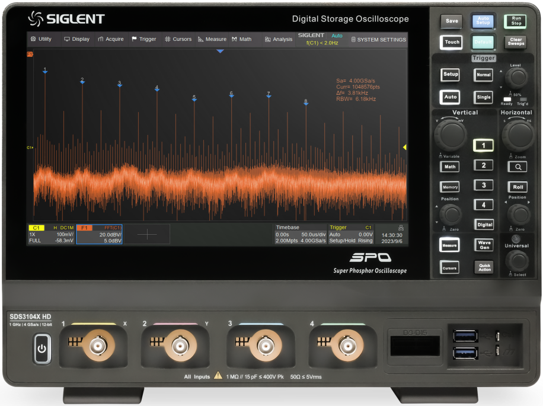
Task: Open the Analysis menu
Action: pos(279,39)
